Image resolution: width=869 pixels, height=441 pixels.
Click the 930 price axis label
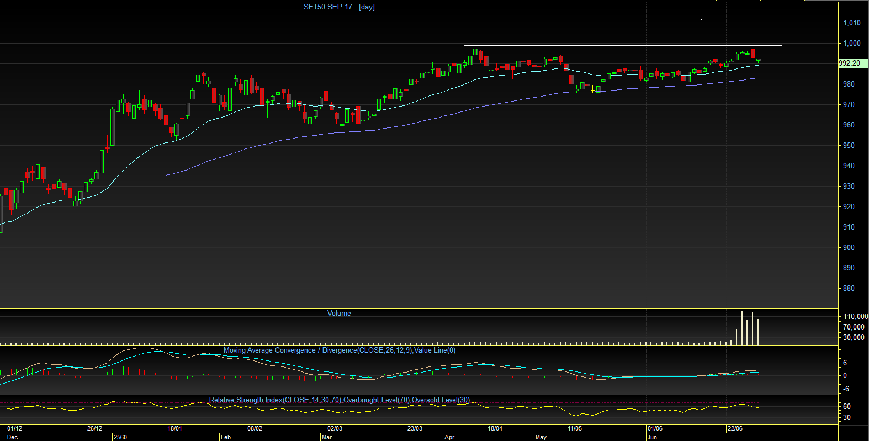(849, 186)
